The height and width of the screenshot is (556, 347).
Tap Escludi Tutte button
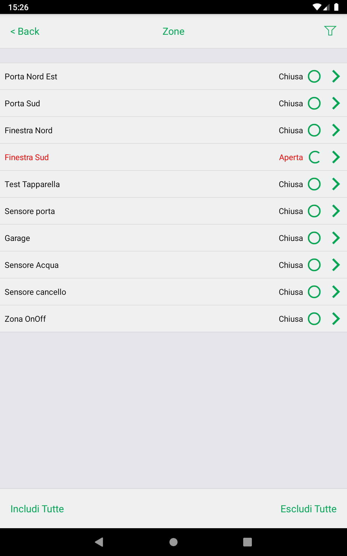308,509
